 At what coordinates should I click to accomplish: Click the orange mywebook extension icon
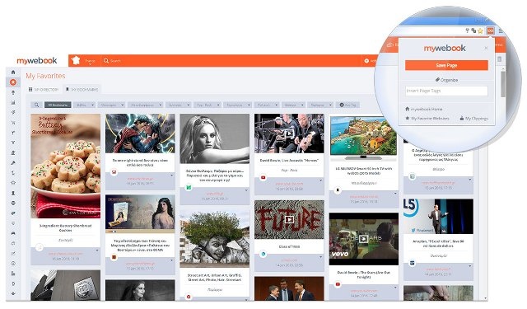coord(491,30)
